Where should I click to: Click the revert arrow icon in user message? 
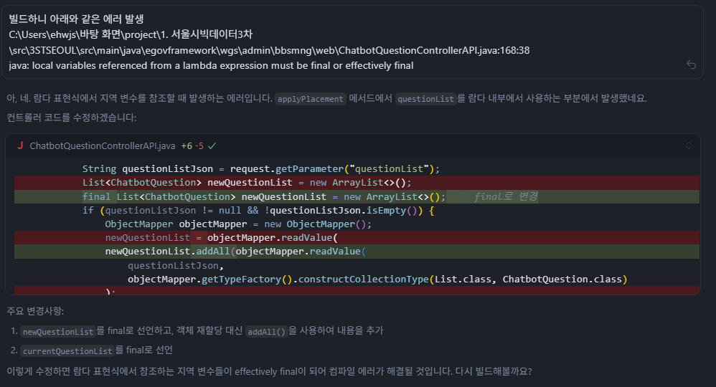(691, 64)
